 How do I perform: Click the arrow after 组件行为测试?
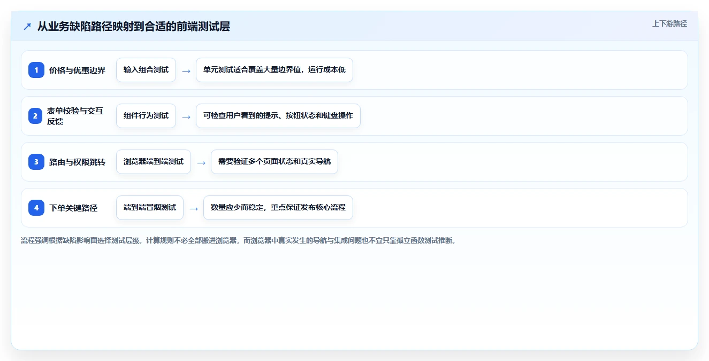[186, 116]
